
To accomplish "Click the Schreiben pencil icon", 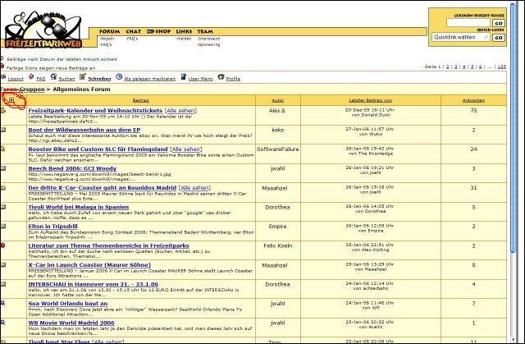I will point(82,76).
